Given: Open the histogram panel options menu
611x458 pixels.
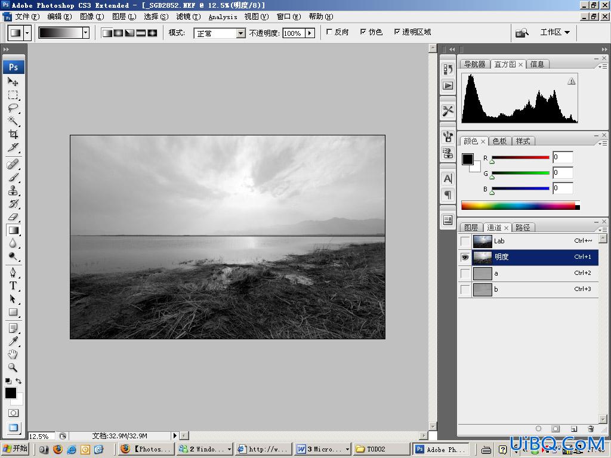Looking at the screenshot, I should pos(602,67).
